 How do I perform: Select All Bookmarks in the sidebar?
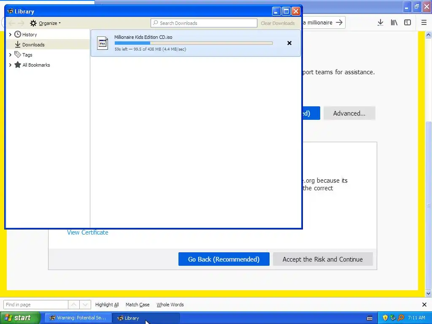(x=36, y=65)
